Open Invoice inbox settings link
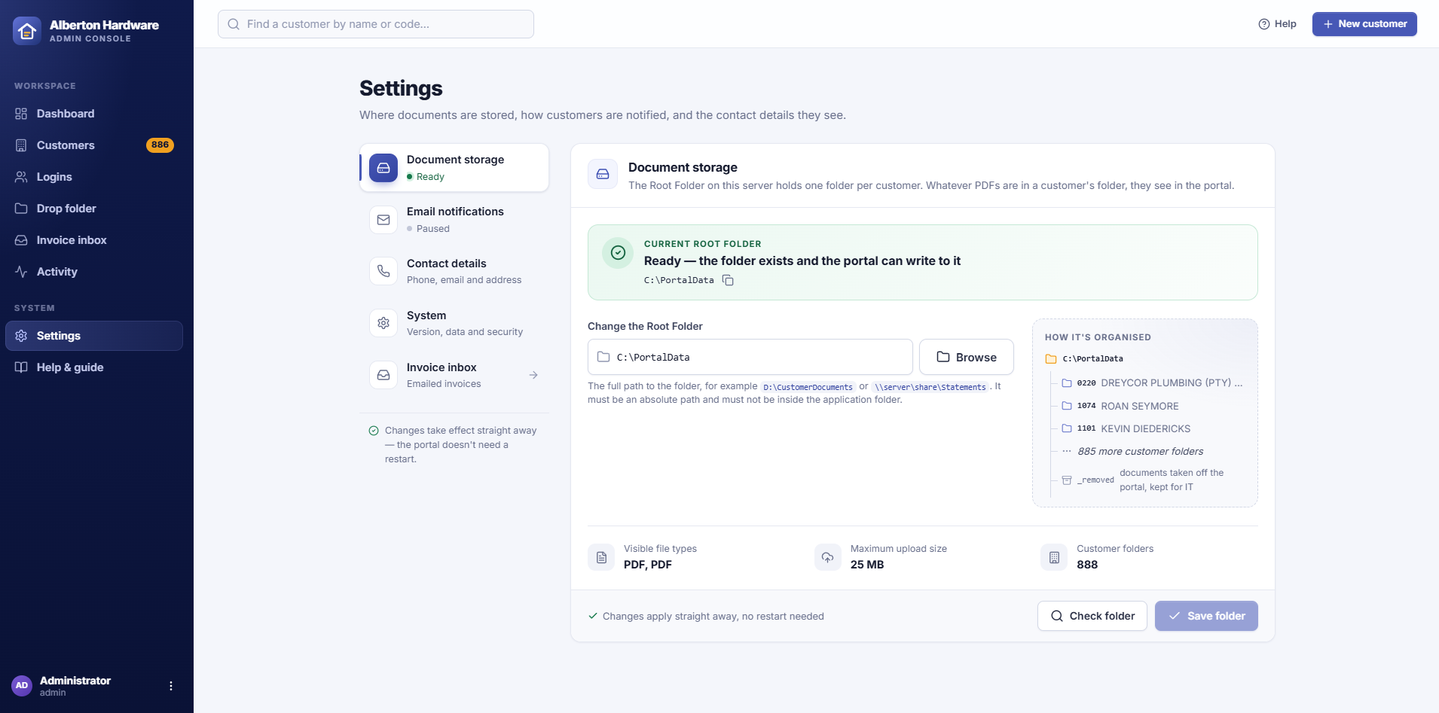The height and width of the screenshot is (713, 1439). (454, 375)
